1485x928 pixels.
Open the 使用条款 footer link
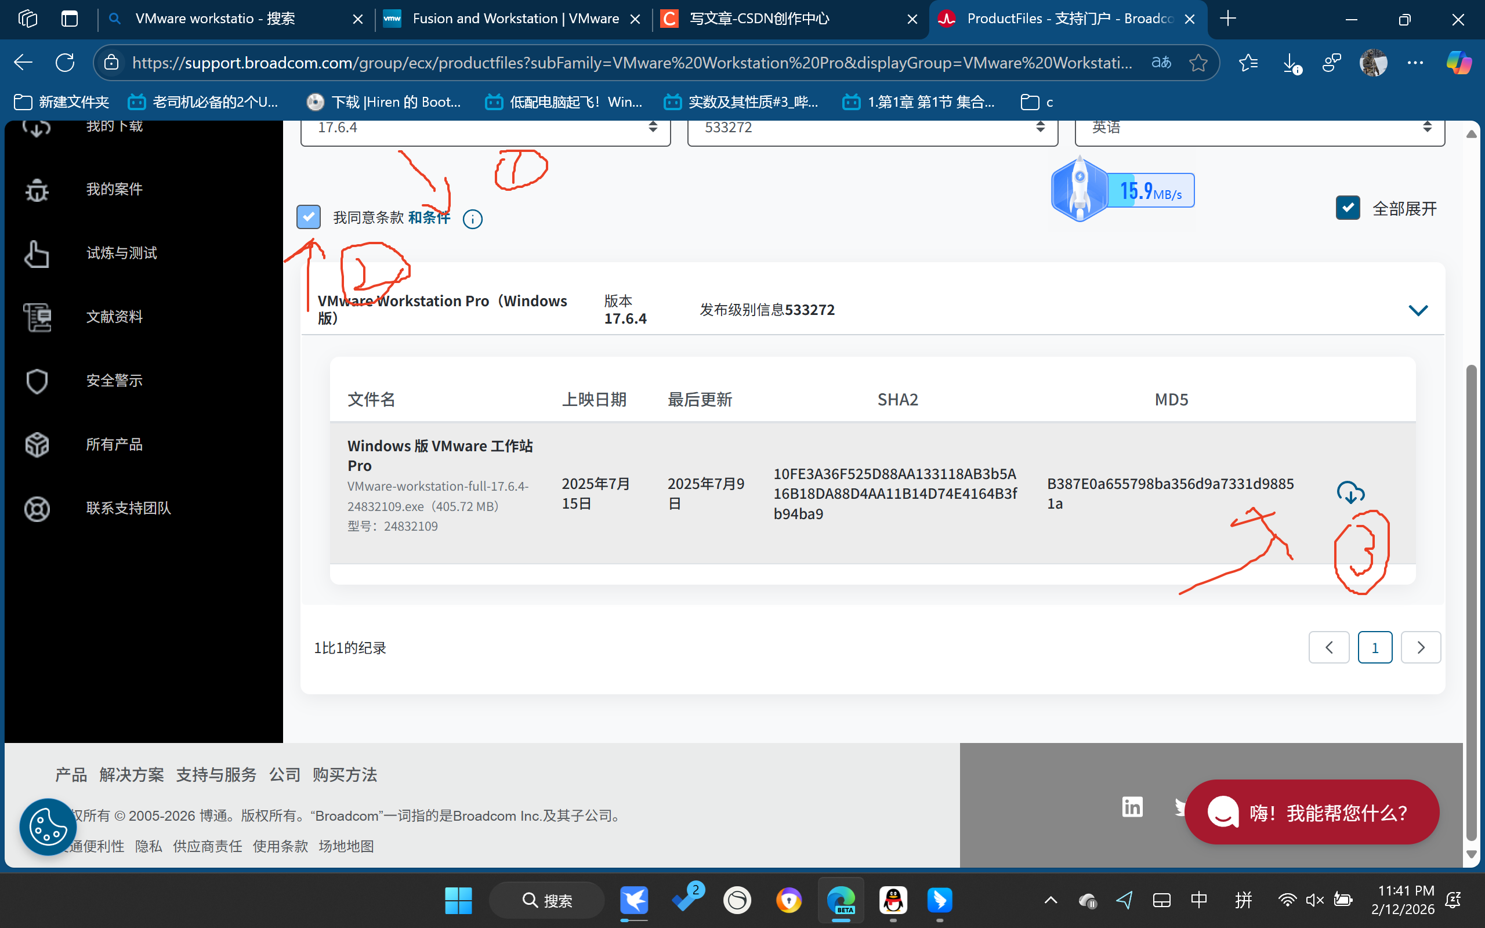coord(280,846)
